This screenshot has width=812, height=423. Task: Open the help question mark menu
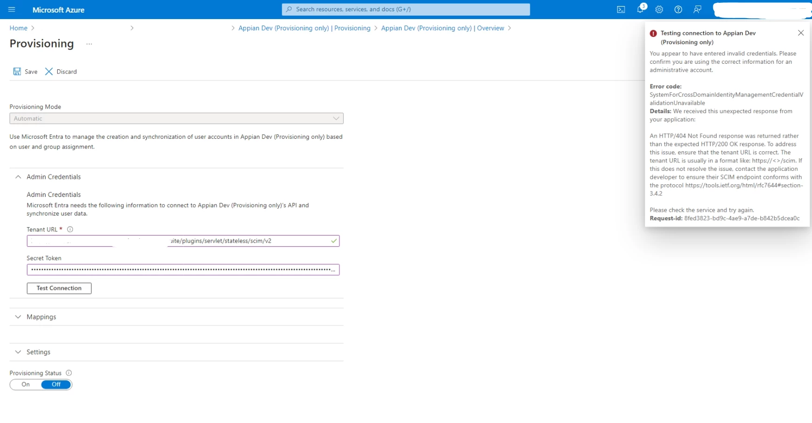point(678,9)
